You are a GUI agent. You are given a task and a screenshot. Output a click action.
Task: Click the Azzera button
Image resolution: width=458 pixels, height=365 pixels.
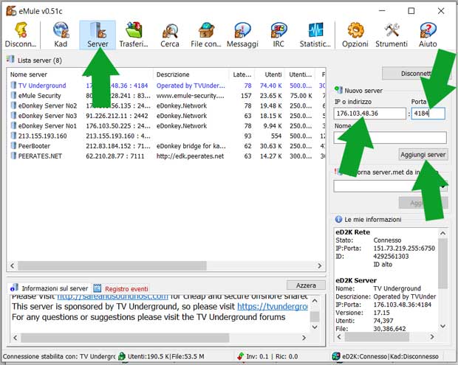[x=306, y=285]
